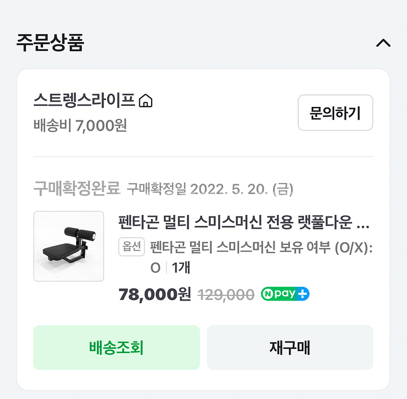Click the option text 보유 여부 (O/X)
Image resolution: width=407 pixels, height=399 pixels.
point(261,247)
